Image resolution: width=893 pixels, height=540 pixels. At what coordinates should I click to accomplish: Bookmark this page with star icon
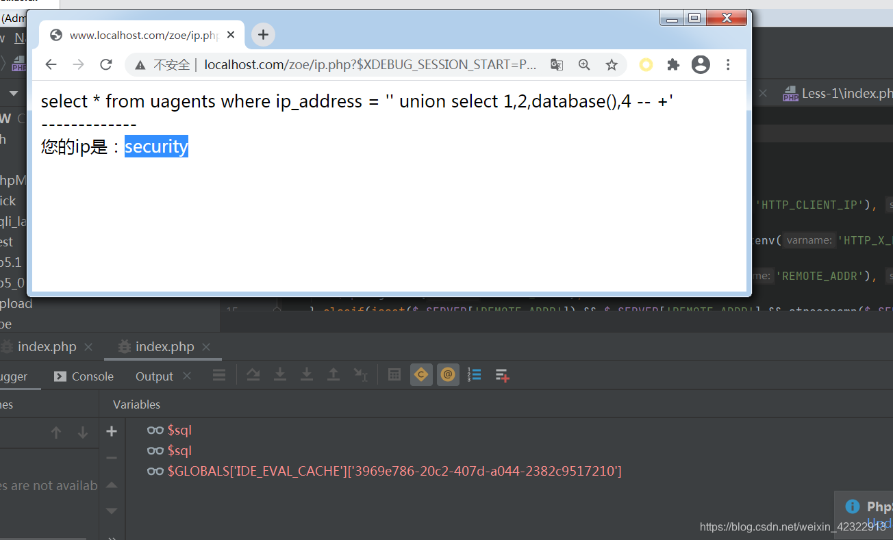(612, 64)
